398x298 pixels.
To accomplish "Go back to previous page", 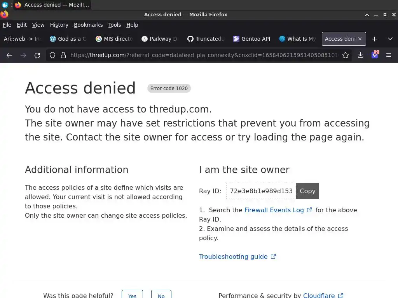I will [9, 55].
